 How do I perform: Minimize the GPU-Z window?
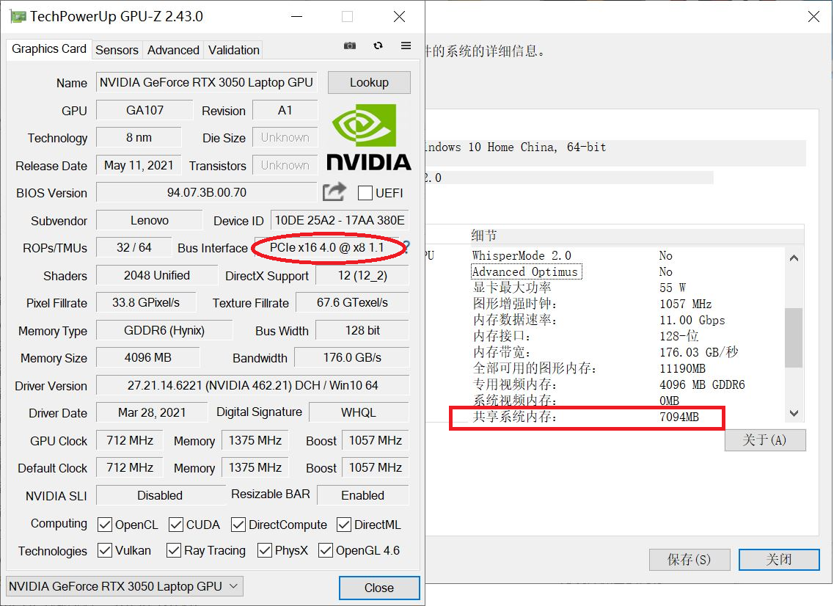[297, 16]
